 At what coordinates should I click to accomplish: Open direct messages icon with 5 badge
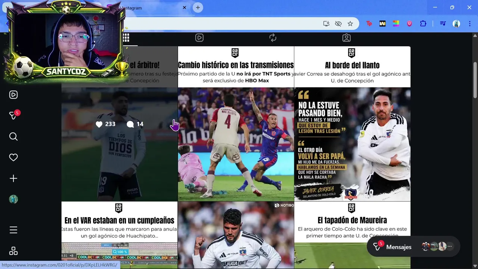coord(13,115)
